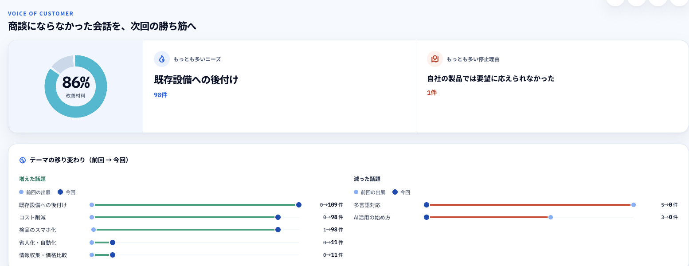
Task: Click the dark 今回 dot on 検品のスマホ化 row
Action: coord(278,230)
